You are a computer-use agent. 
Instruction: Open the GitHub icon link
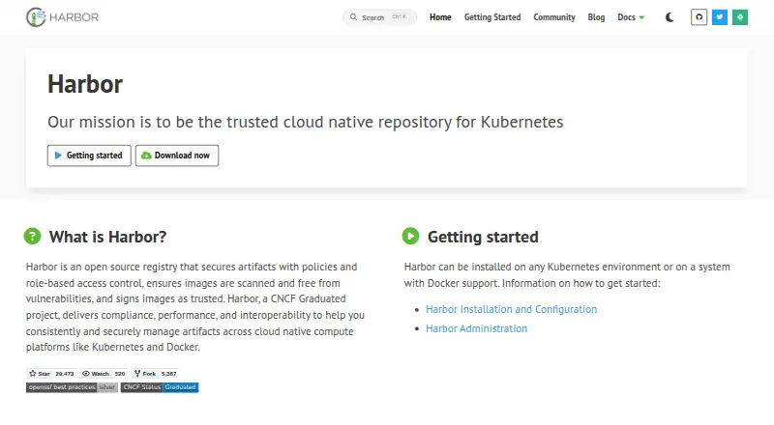[x=699, y=17]
